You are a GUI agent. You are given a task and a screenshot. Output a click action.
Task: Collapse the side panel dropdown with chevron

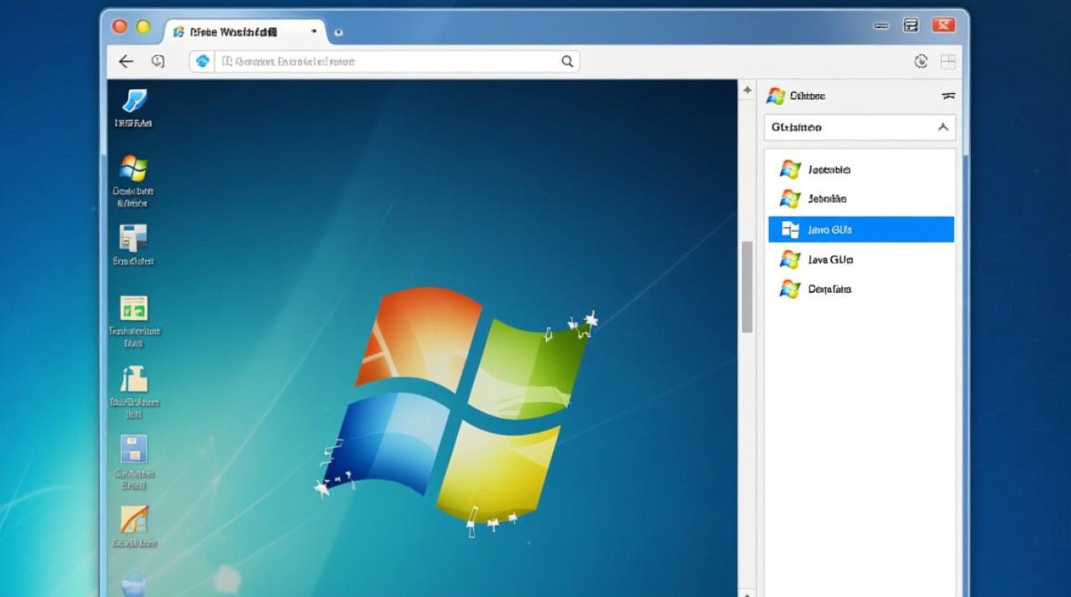(x=943, y=127)
